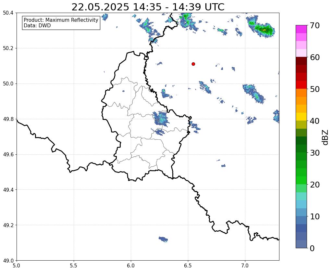Click the bright green colorbar segment near 20
Screen dimensions: 332x271
point(301,180)
